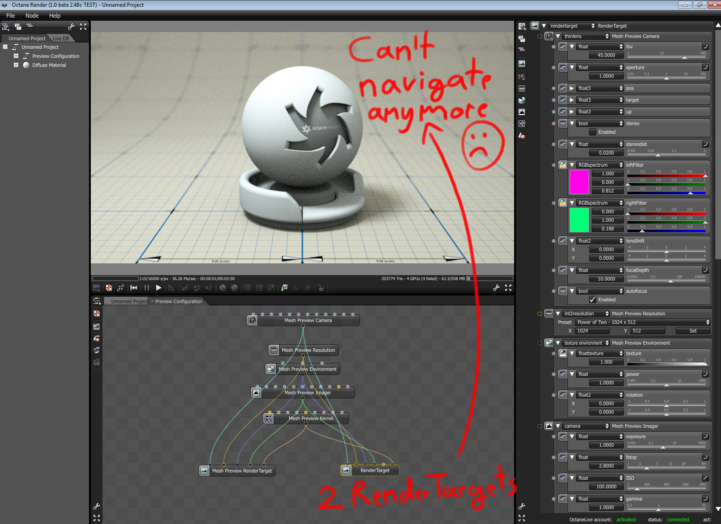Click the resolution icon in node inspector sidebar

pos(522,89)
